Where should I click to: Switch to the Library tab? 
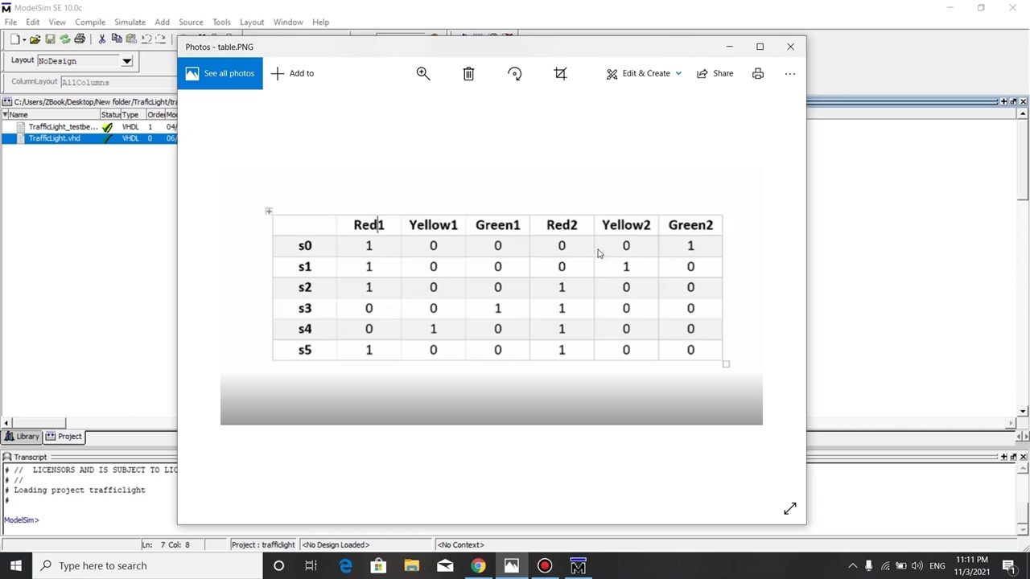click(22, 436)
